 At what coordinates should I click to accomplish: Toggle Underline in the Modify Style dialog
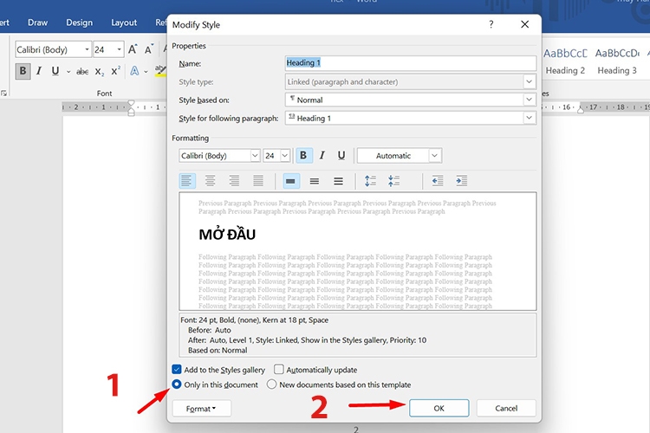point(341,155)
